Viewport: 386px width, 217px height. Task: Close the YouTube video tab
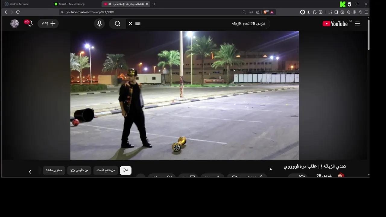click(x=147, y=4)
